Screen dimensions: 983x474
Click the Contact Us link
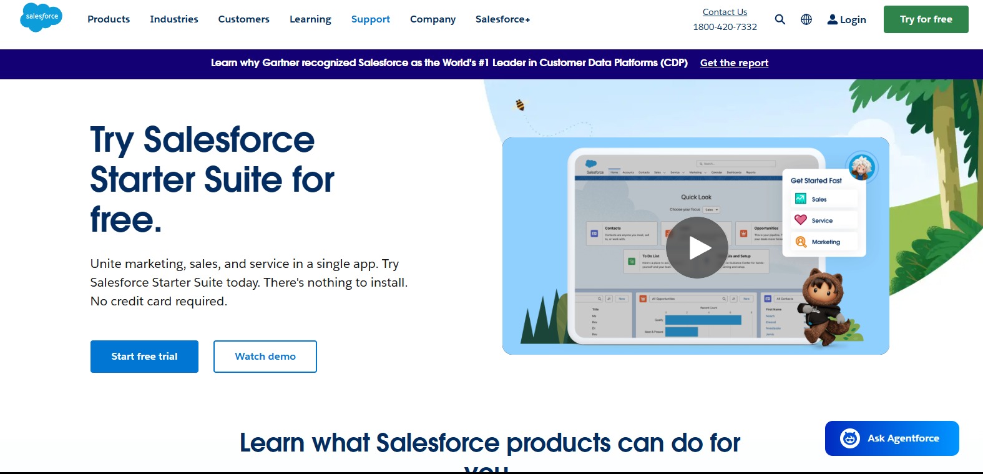pos(725,12)
